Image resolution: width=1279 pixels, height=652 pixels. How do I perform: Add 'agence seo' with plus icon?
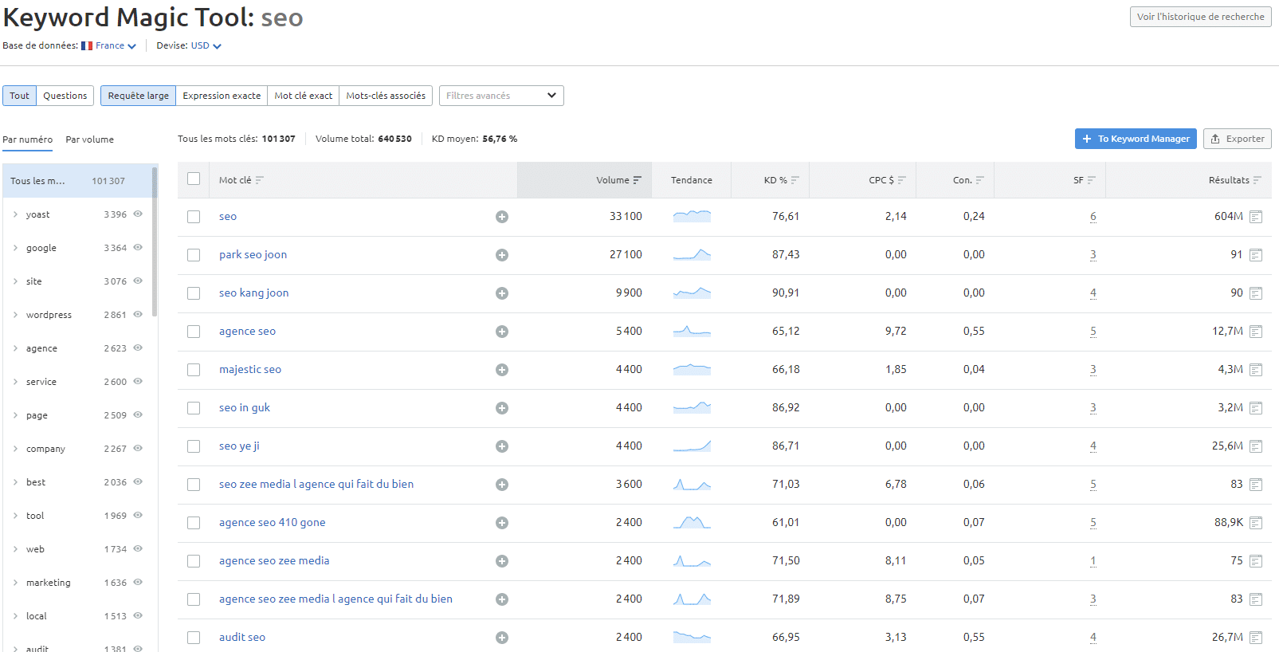pyautogui.click(x=502, y=332)
